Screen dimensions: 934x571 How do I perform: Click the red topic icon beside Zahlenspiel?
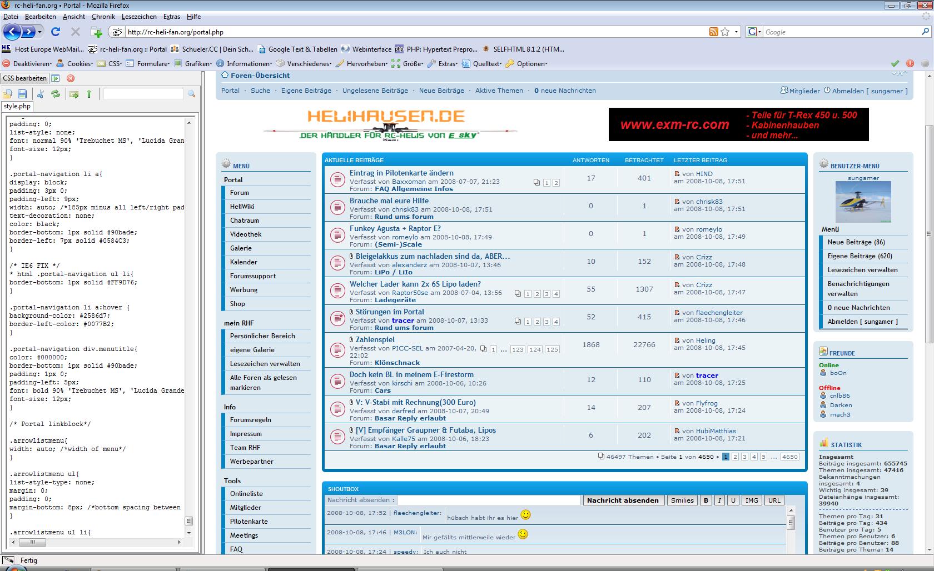[x=337, y=350]
